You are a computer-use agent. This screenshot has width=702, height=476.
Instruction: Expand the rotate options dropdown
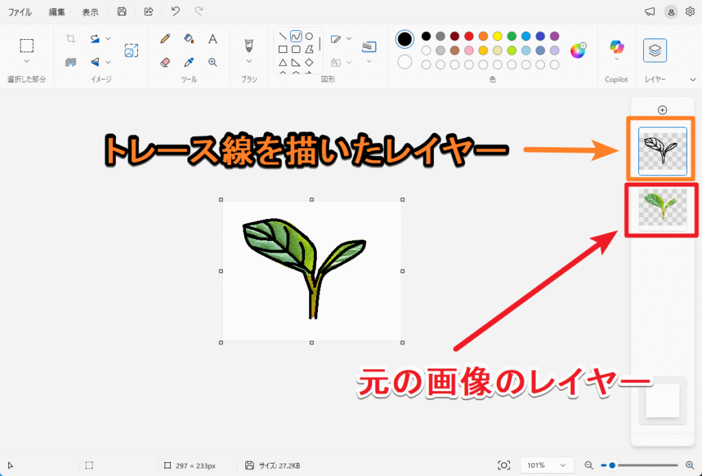(108, 39)
